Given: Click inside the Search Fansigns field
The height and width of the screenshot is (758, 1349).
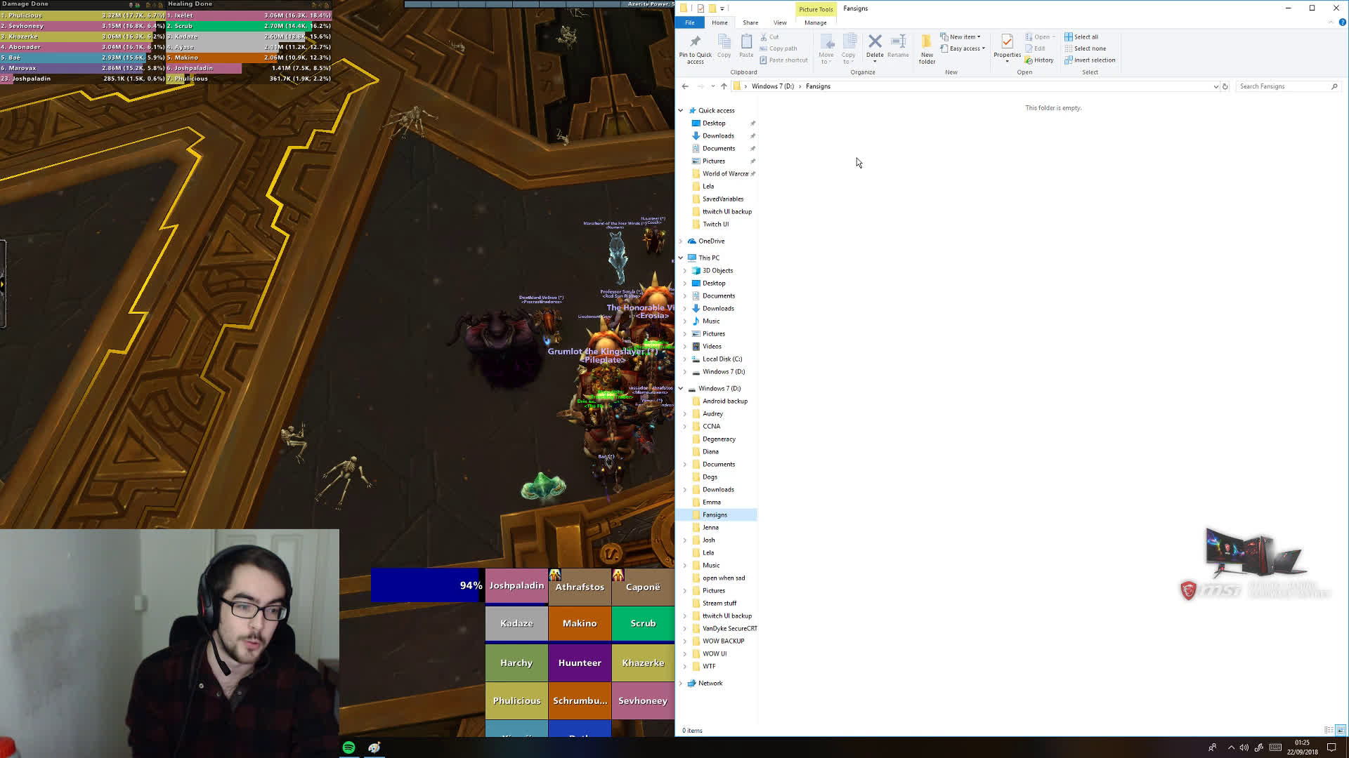Looking at the screenshot, I should click(1286, 86).
